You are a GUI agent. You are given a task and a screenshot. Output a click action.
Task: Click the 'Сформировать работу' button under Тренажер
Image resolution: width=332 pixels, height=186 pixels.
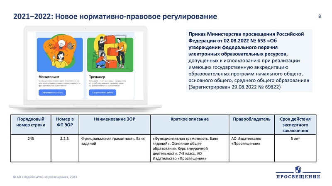pos(103,93)
